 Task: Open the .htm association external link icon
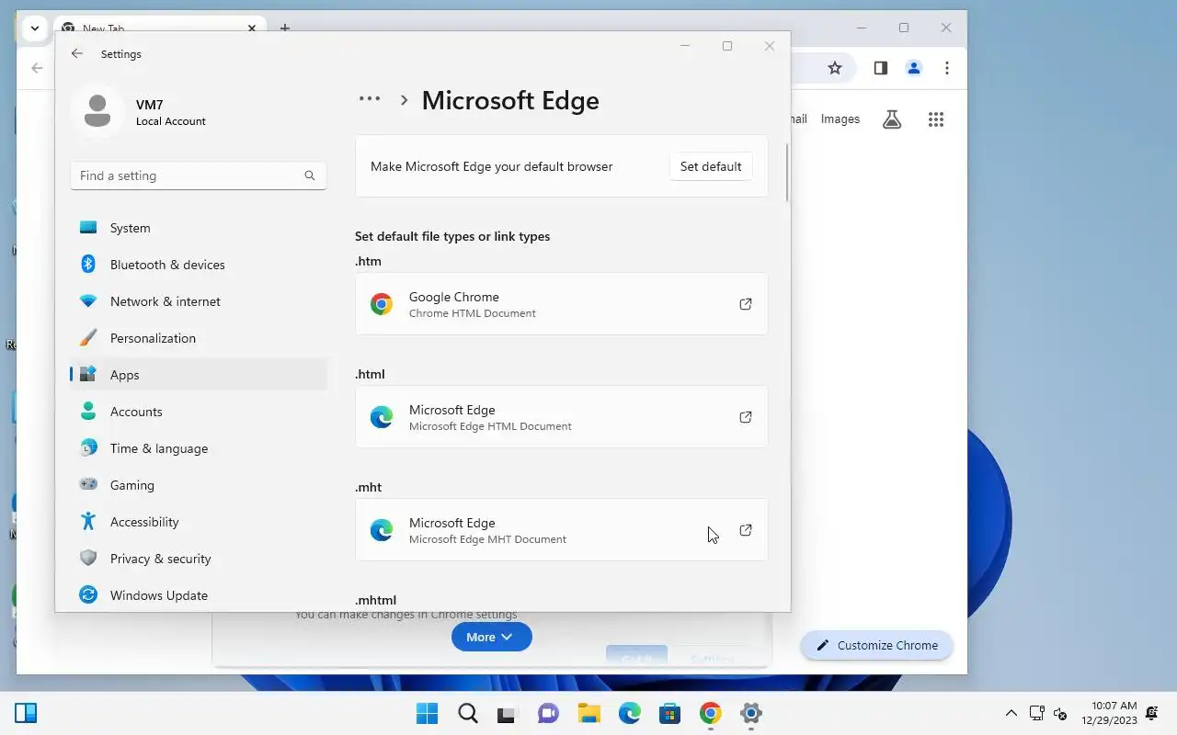coord(746,304)
